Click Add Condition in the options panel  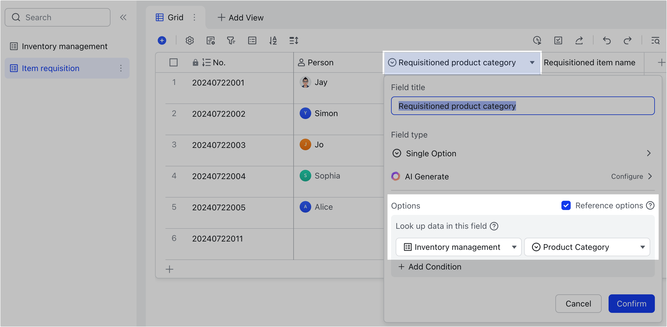[x=430, y=267]
